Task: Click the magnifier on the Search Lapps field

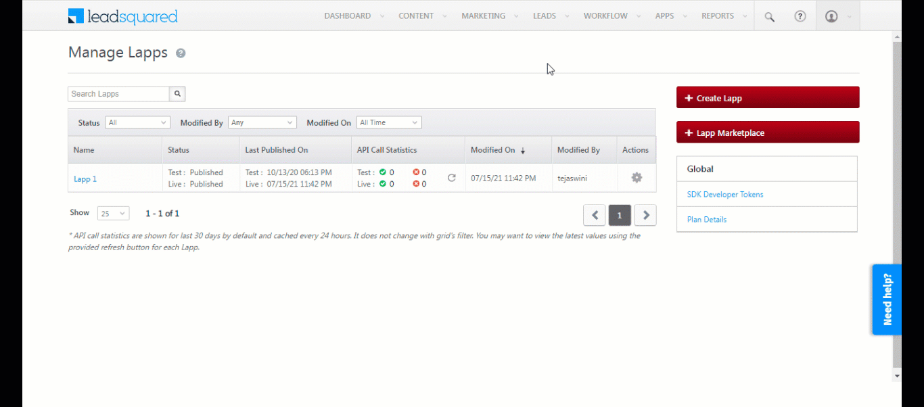Action: click(177, 93)
